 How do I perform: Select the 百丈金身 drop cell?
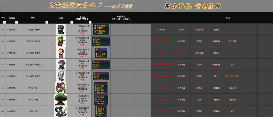[x=233, y=88]
